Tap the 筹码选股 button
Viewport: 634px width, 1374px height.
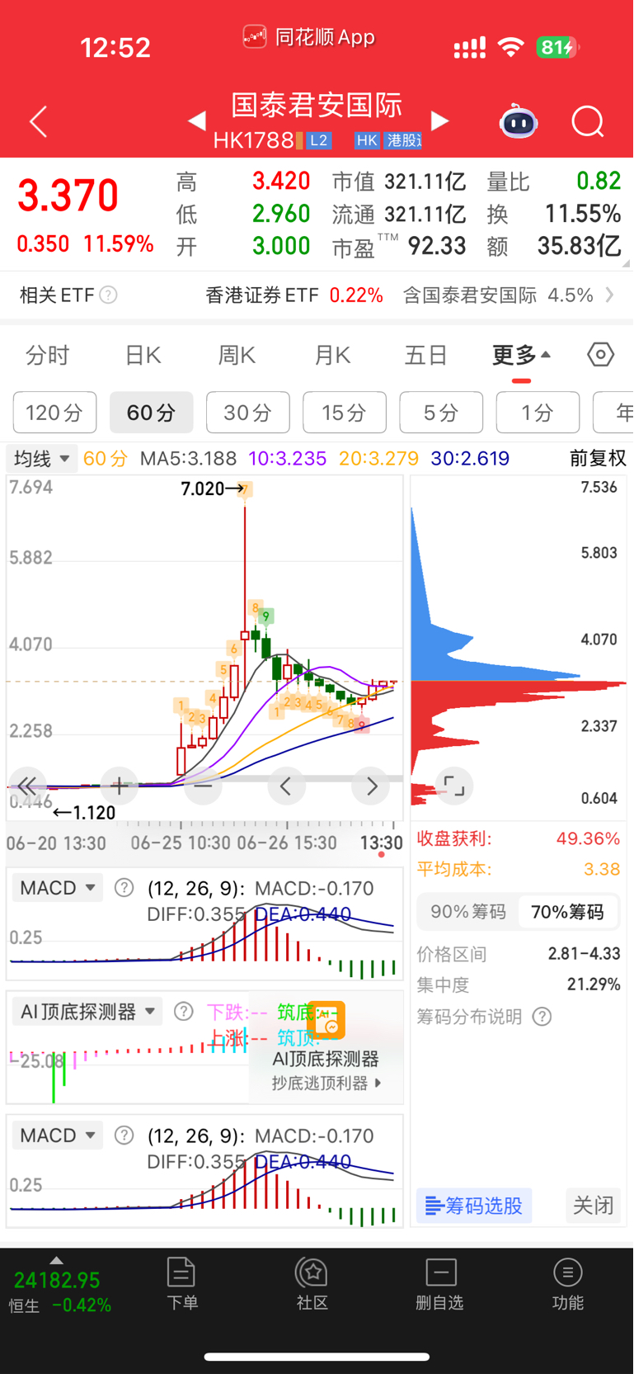pyautogui.click(x=474, y=1206)
